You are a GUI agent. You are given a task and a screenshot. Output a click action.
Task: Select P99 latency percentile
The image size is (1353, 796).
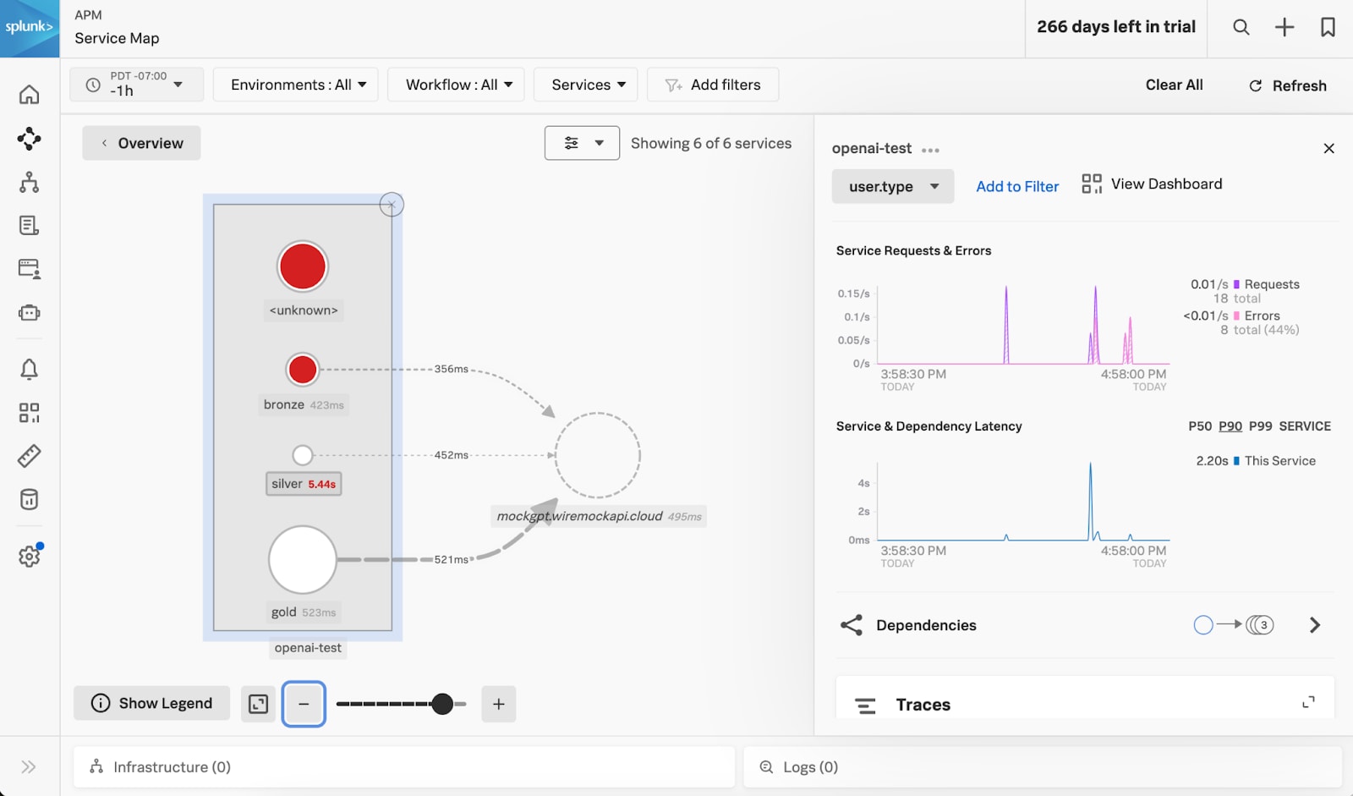click(x=1260, y=426)
